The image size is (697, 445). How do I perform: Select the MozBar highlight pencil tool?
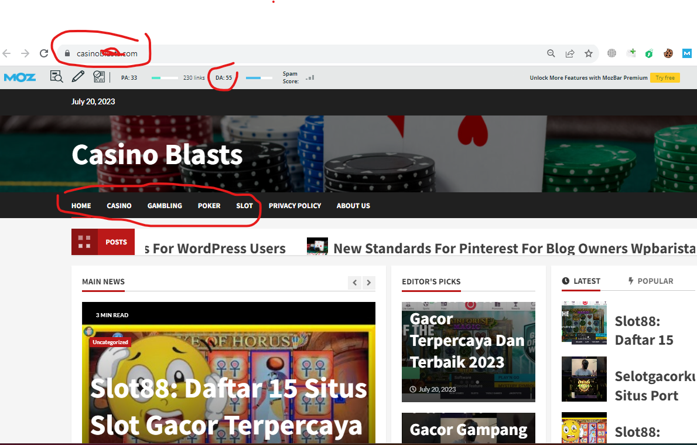[78, 77]
